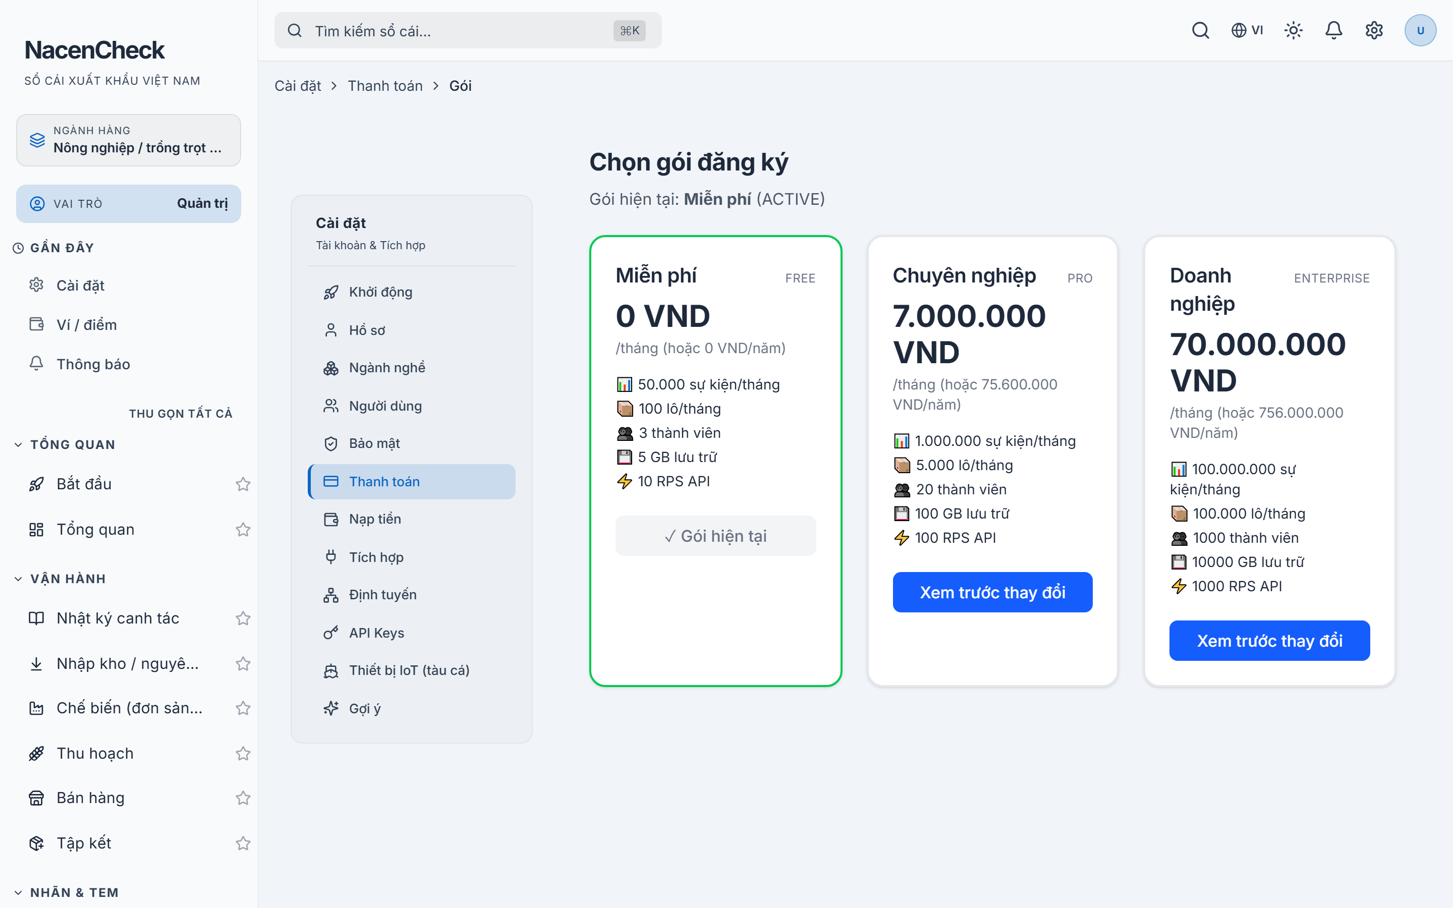Screen dimensions: 1453x908
Task: Open Thiết bị IoT (tàu cá) item
Action: [x=412, y=670]
